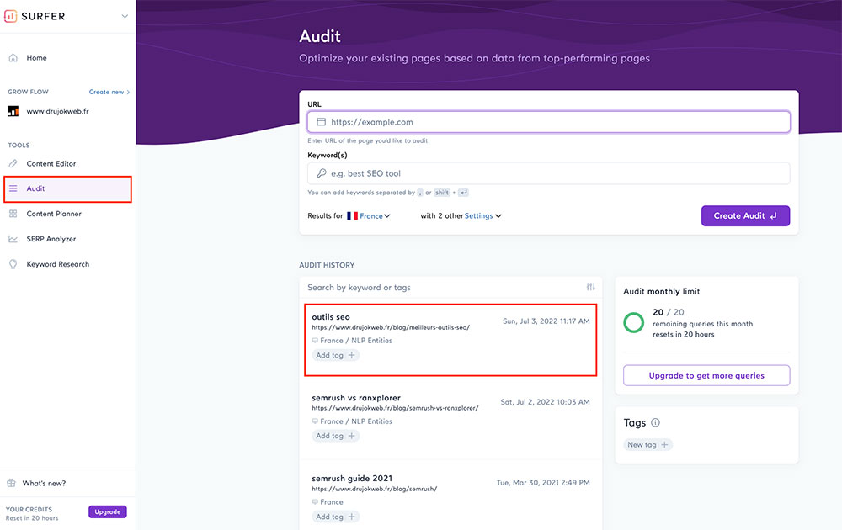The width and height of the screenshot is (842, 530).
Task: Click the blog/semrush/ URL
Action: coord(375,490)
